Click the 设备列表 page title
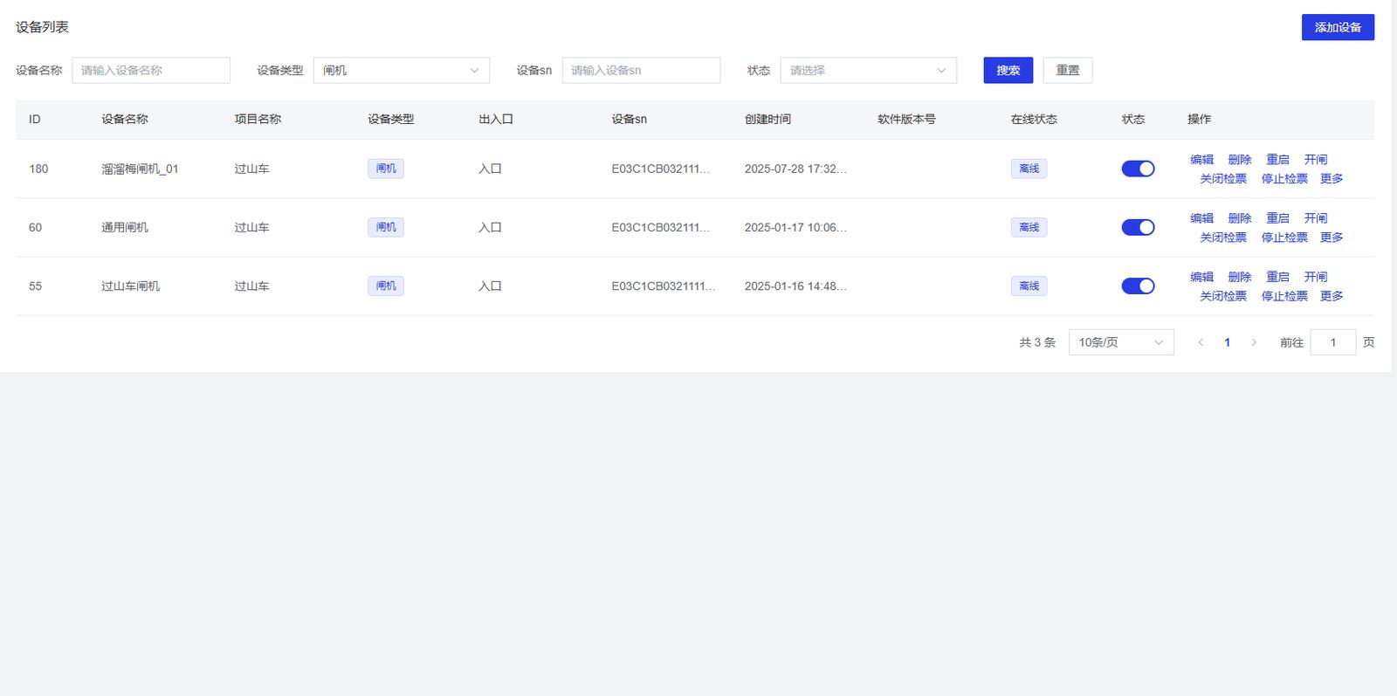This screenshot has width=1397, height=696. coord(42,27)
